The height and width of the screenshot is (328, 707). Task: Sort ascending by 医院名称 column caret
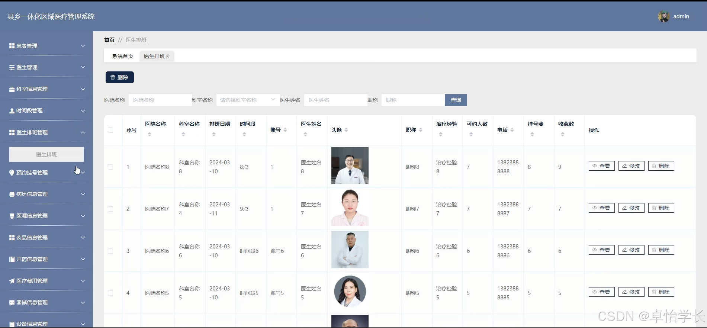(x=150, y=133)
